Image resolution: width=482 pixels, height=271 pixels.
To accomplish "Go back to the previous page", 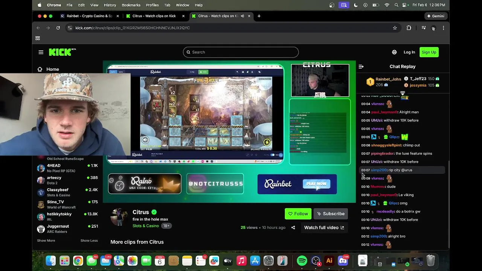I will pos(38,28).
